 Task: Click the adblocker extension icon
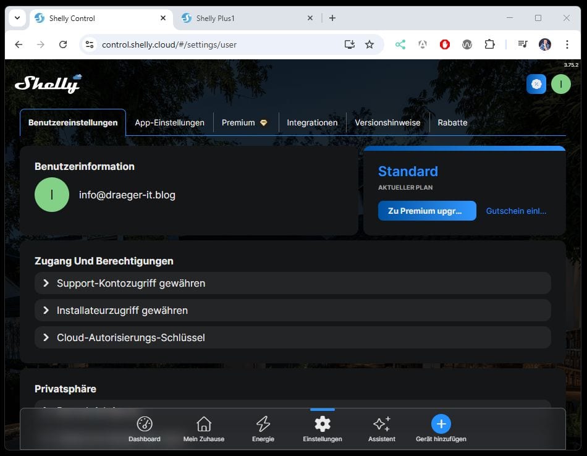tap(445, 44)
